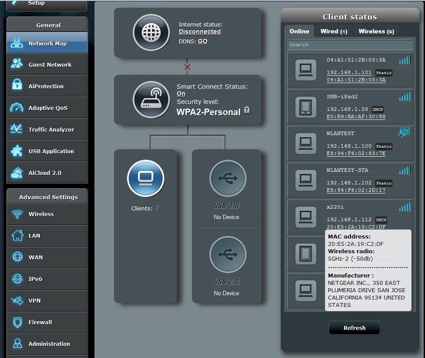Click signal bars icon for x220i
The width and height of the screenshot is (425, 358).
pos(405,206)
